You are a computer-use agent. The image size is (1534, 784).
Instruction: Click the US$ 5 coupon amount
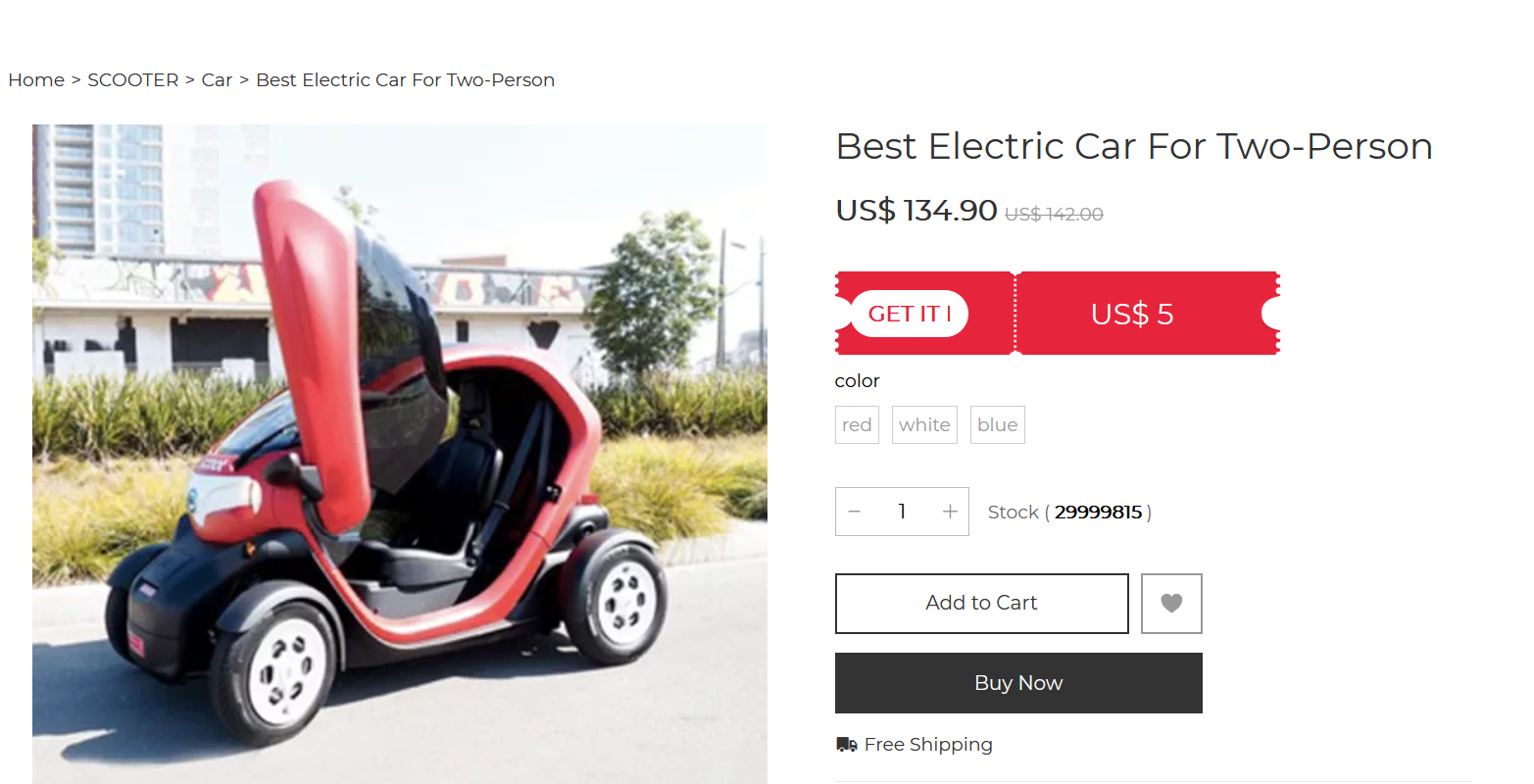[x=1132, y=314]
